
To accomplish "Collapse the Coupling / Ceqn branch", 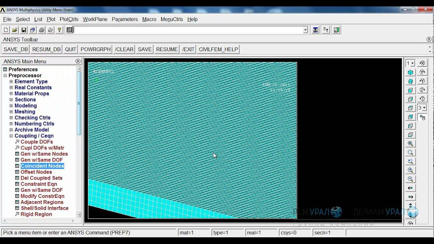I will (x=11, y=136).
